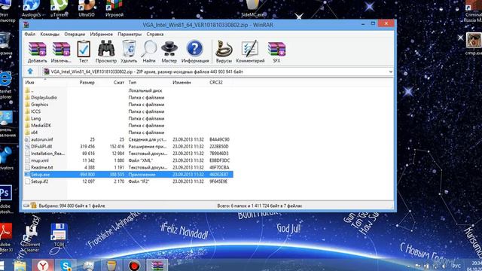Click the red record button taskbar icon
Viewport: 482px width, 271px height.
click(x=134, y=265)
